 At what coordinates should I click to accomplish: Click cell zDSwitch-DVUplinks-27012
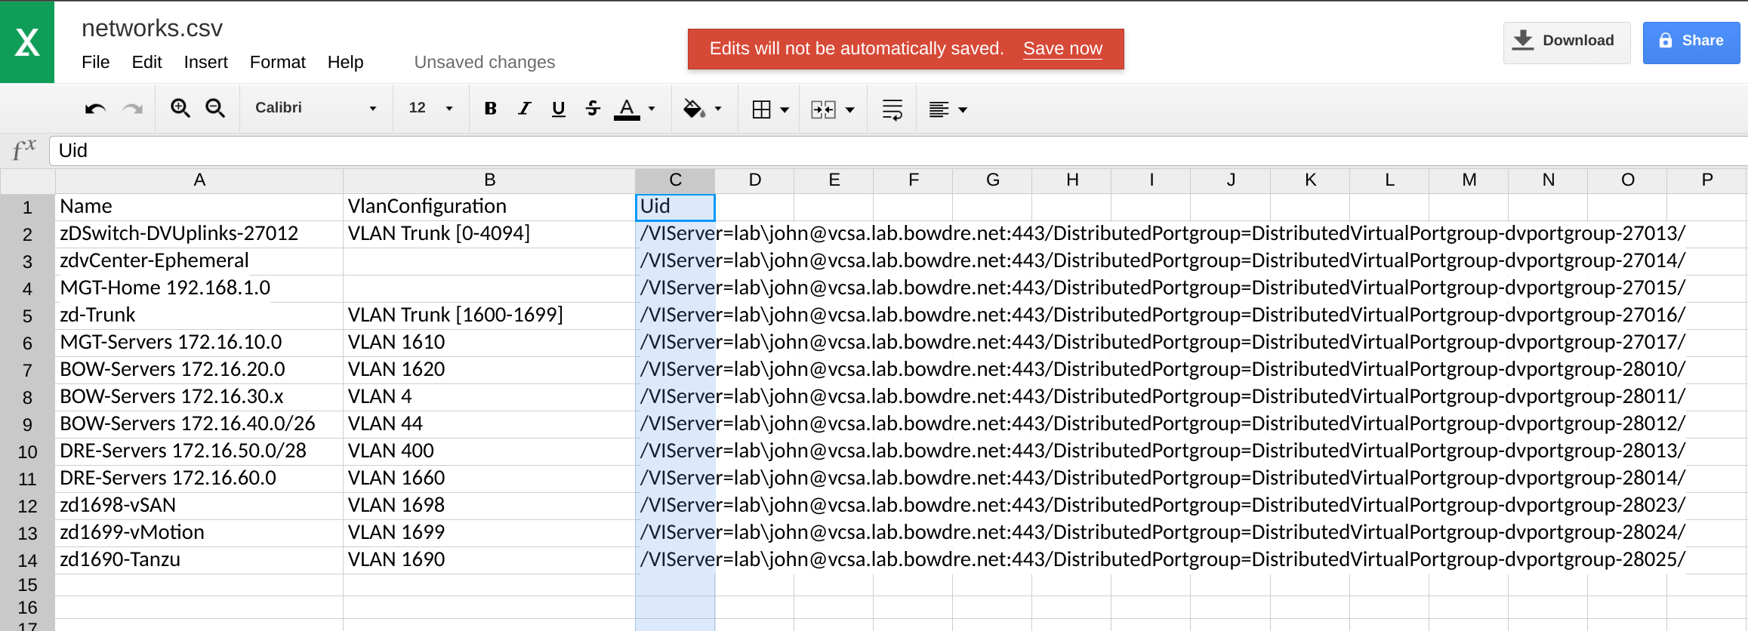coord(199,234)
